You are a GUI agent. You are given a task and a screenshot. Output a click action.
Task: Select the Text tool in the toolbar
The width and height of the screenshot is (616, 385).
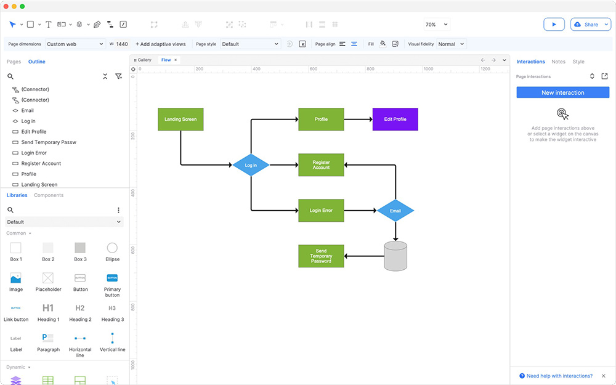coord(49,25)
